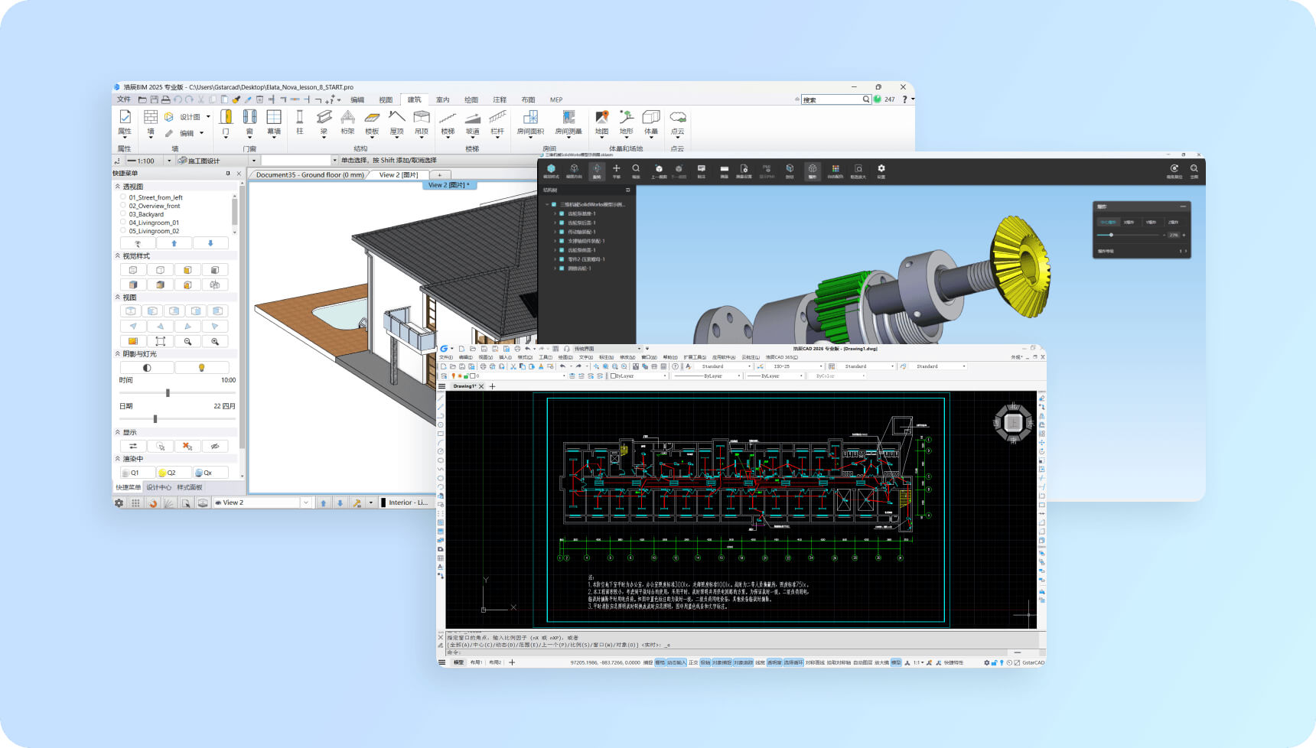Select the 05_Livingroom_02 perspective radio
1316x748 pixels.
pyautogui.click(x=123, y=230)
